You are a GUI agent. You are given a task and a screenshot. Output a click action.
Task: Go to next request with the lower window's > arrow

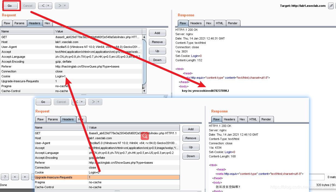coord(93,102)
